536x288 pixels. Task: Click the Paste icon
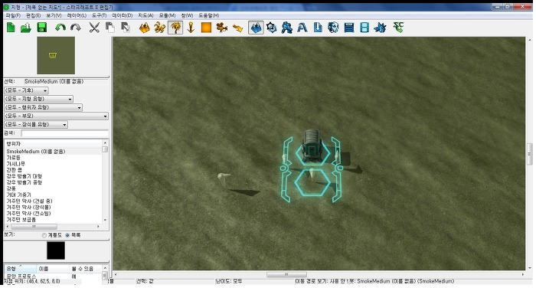[x=126, y=28]
